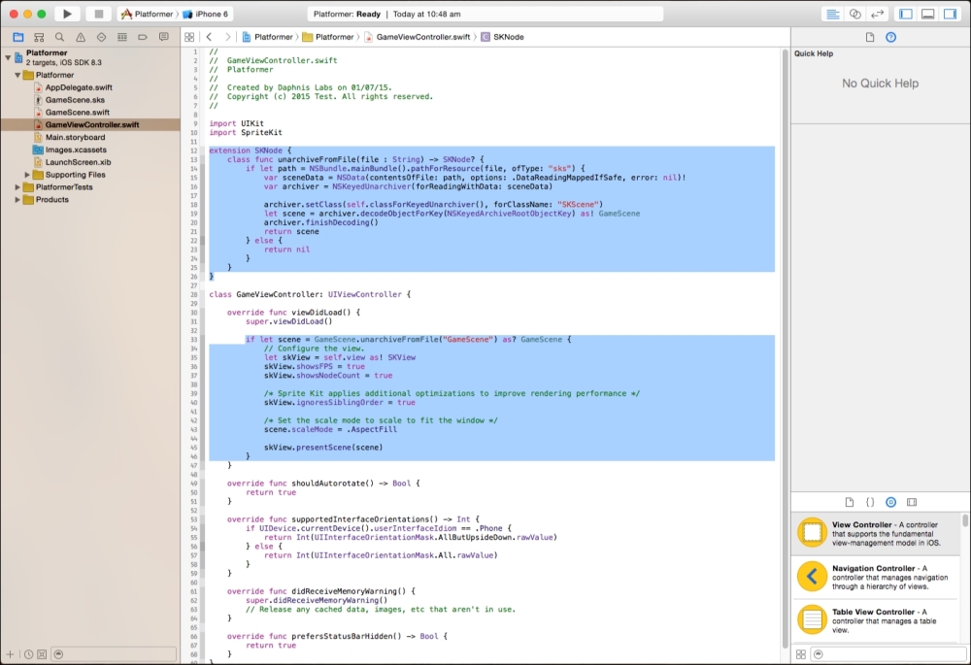Open the Test navigator diamond icon

coord(101,37)
